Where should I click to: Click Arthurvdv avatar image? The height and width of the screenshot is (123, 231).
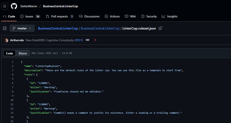[x=6, y=40]
